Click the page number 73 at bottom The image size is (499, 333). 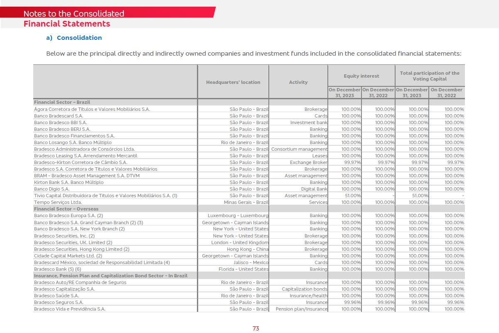pyautogui.click(x=256, y=328)
